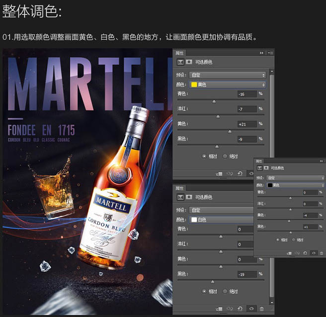
Task: Delete adjustment layer via white panel trash icon
Action: pos(262,309)
